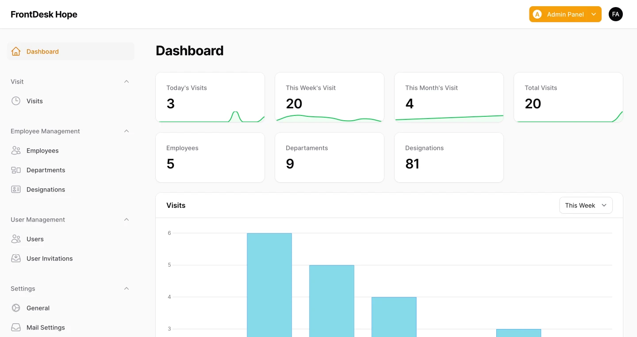Image resolution: width=637 pixels, height=337 pixels.
Task: Click the Visits clock icon
Action: click(16, 101)
